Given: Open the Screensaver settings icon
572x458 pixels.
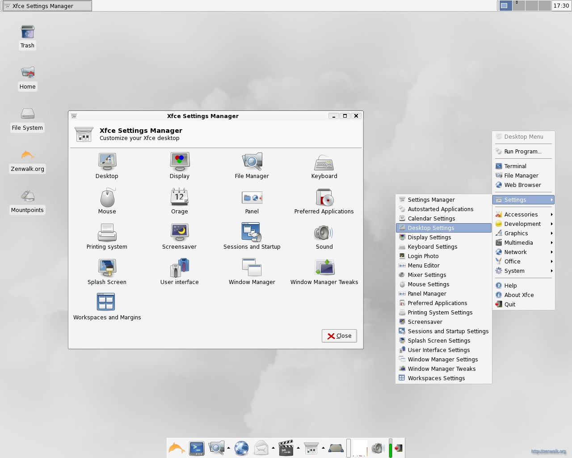Looking at the screenshot, I should point(180,237).
